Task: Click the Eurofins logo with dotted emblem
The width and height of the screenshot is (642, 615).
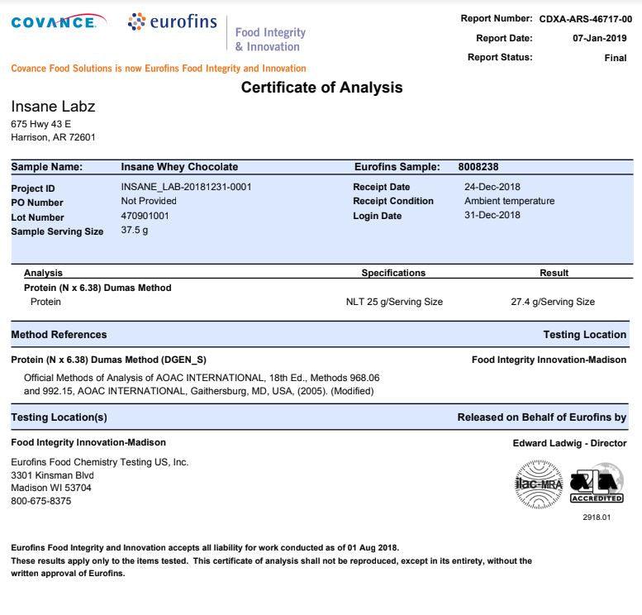Action: point(173,22)
